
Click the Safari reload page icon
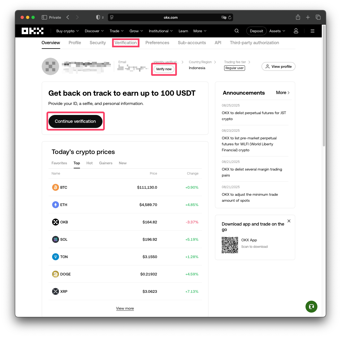click(x=230, y=17)
